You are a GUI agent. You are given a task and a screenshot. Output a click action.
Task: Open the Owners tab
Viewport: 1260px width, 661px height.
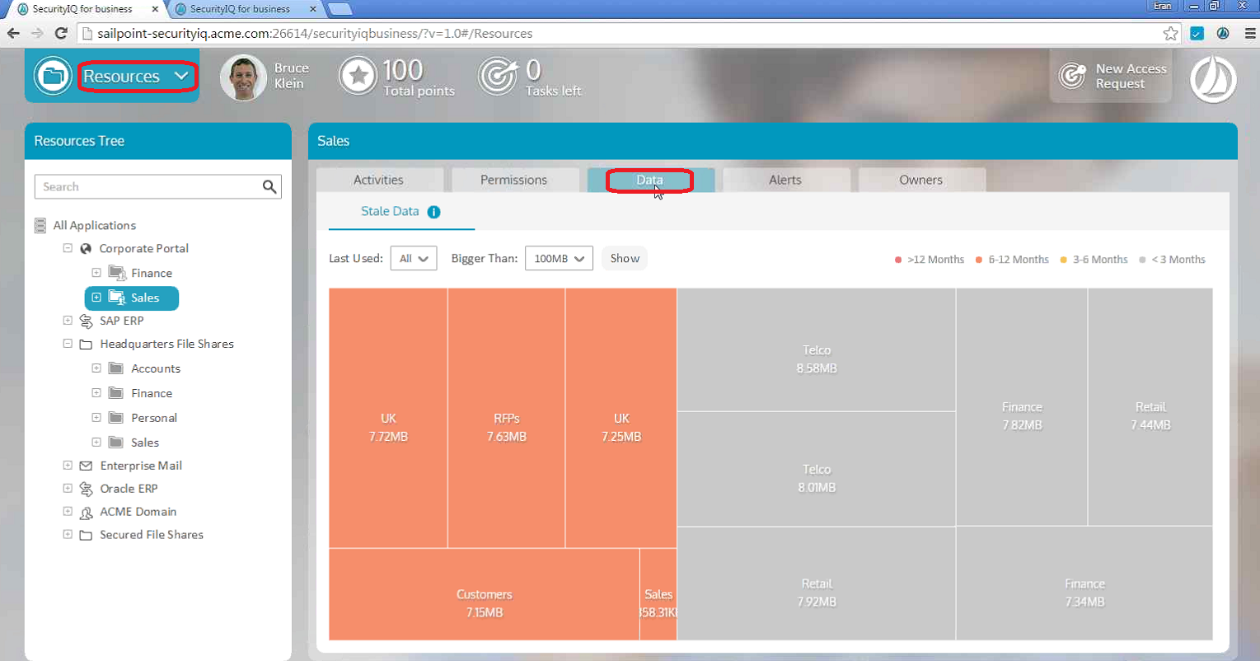[921, 180]
